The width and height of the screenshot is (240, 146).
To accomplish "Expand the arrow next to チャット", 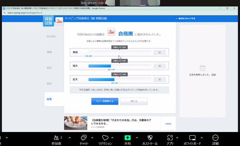I will click(92, 138).
